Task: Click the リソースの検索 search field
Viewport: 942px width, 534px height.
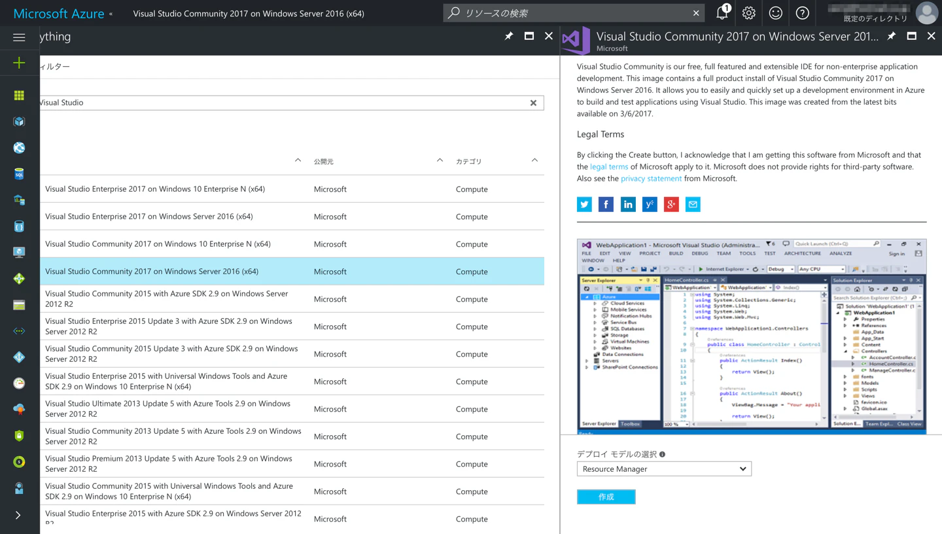Action: [573, 13]
